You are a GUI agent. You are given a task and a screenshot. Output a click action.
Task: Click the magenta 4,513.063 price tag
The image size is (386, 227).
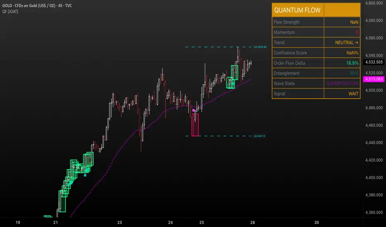374,79
